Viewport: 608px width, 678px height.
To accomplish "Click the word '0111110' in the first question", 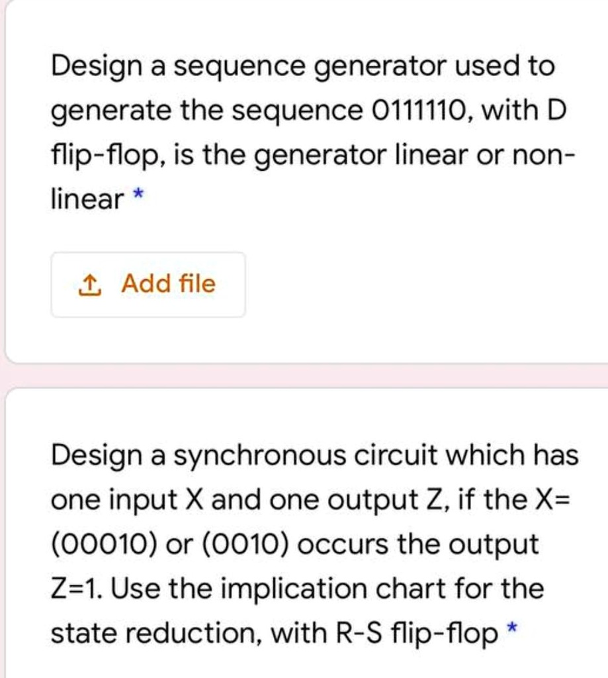I will click(x=410, y=109).
